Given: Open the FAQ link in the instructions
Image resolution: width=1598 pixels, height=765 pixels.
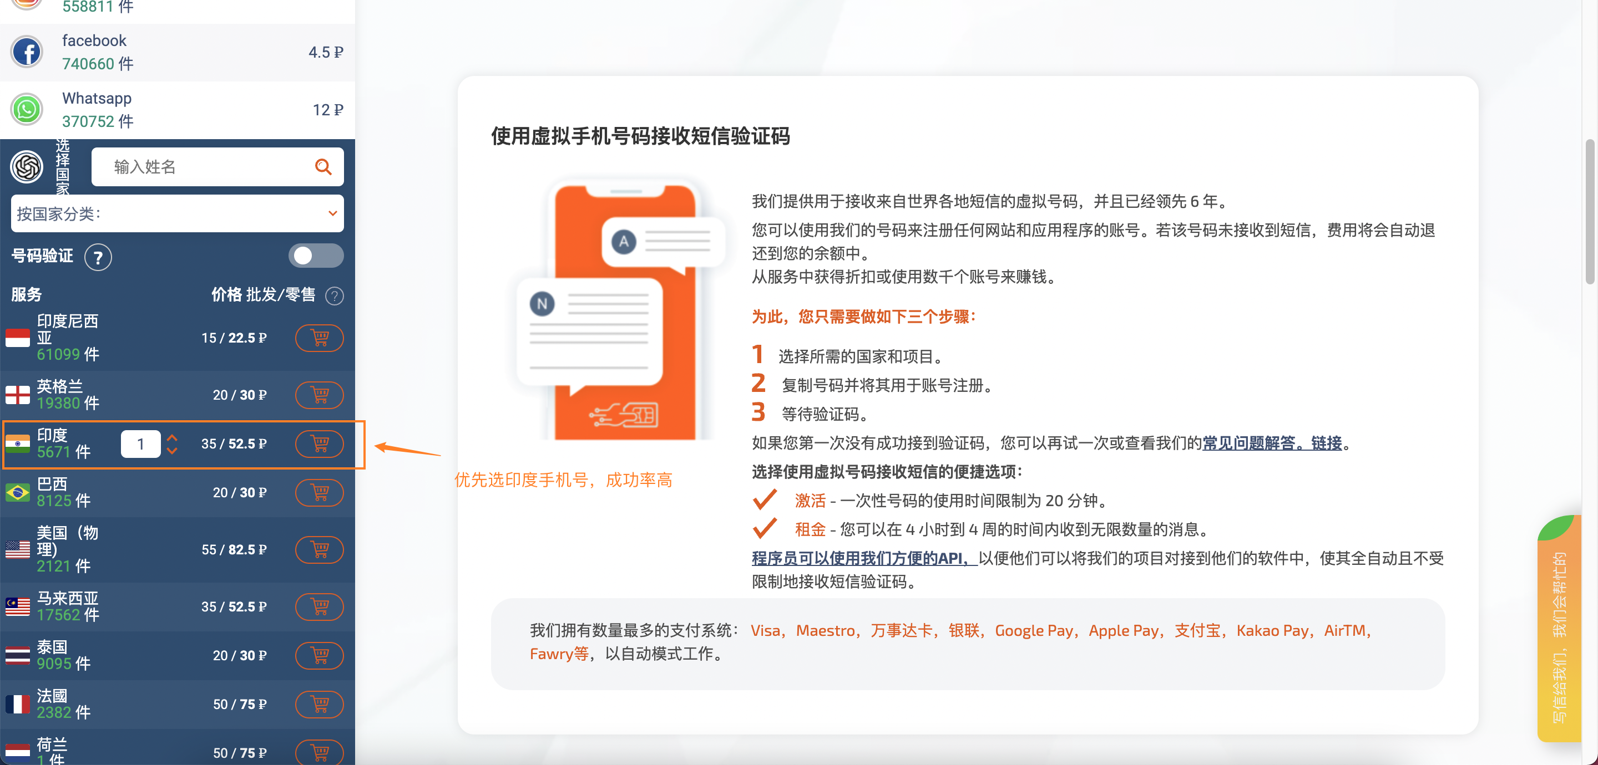Looking at the screenshot, I should pos(1272,443).
